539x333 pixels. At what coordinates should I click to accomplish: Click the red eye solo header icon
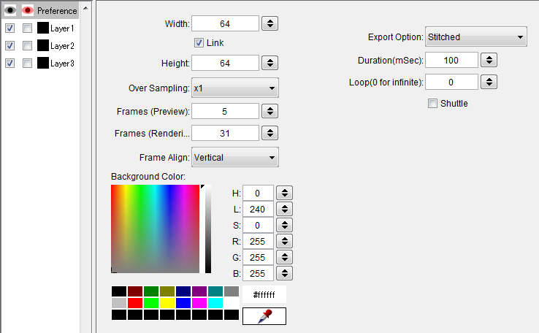click(x=28, y=11)
